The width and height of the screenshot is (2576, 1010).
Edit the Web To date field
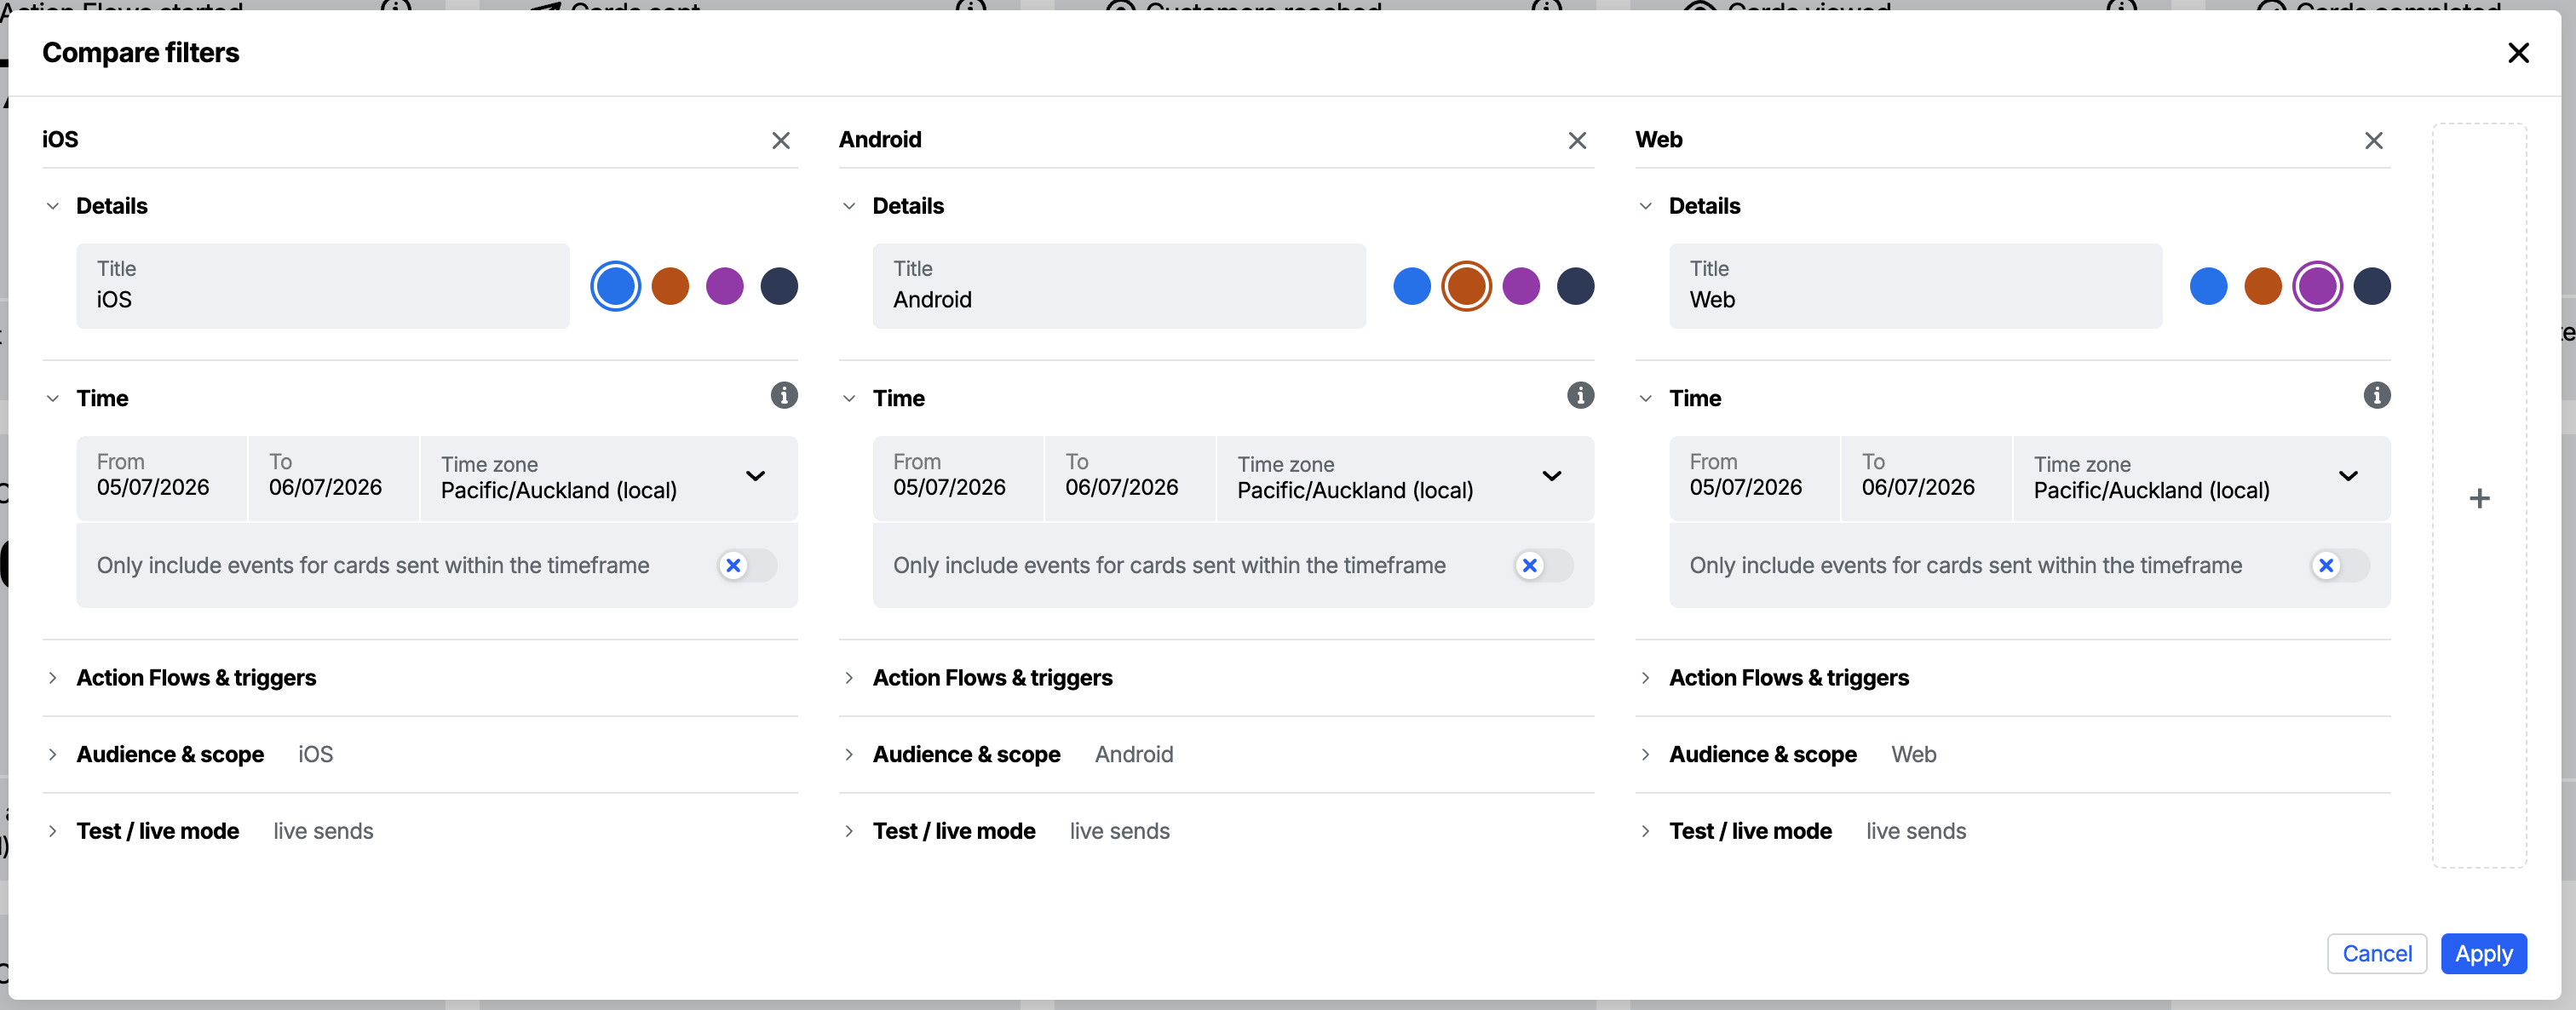point(1926,478)
